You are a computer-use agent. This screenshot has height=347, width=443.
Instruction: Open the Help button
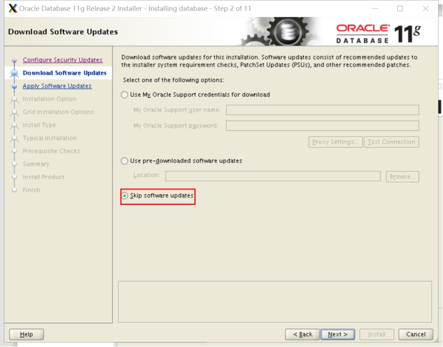pos(26,334)
